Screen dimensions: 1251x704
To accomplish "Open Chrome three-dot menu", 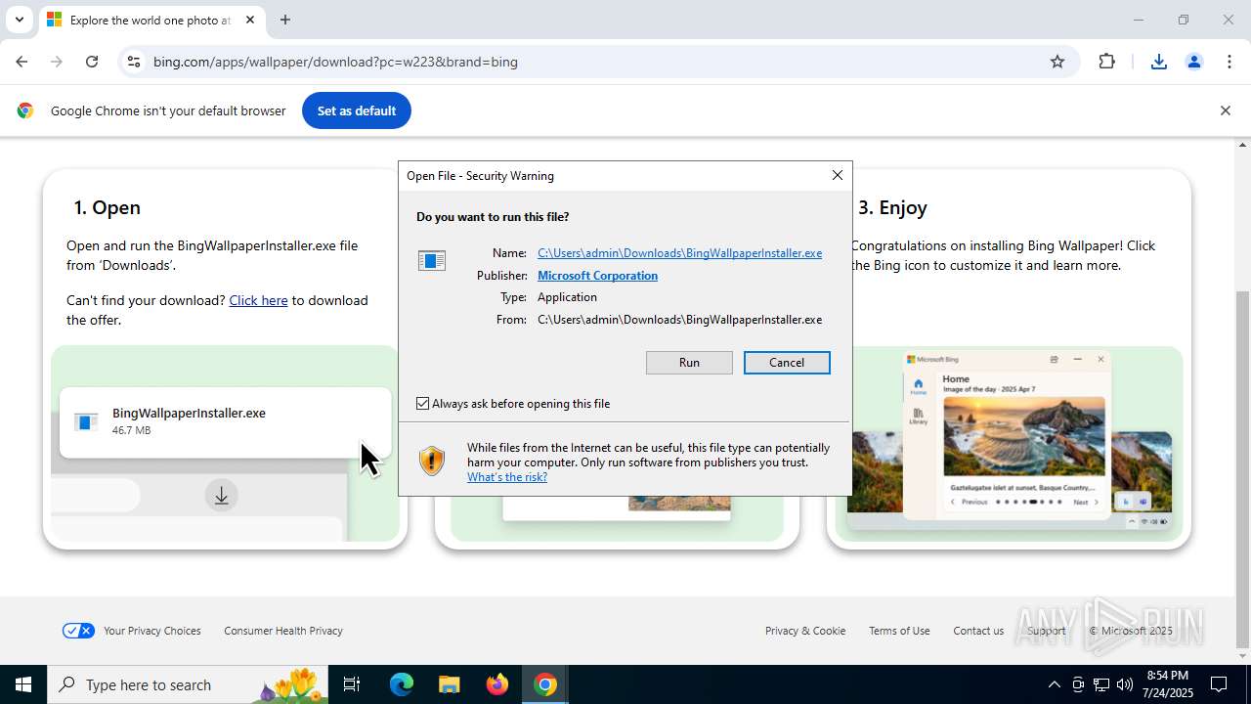I will point(1229,62).
